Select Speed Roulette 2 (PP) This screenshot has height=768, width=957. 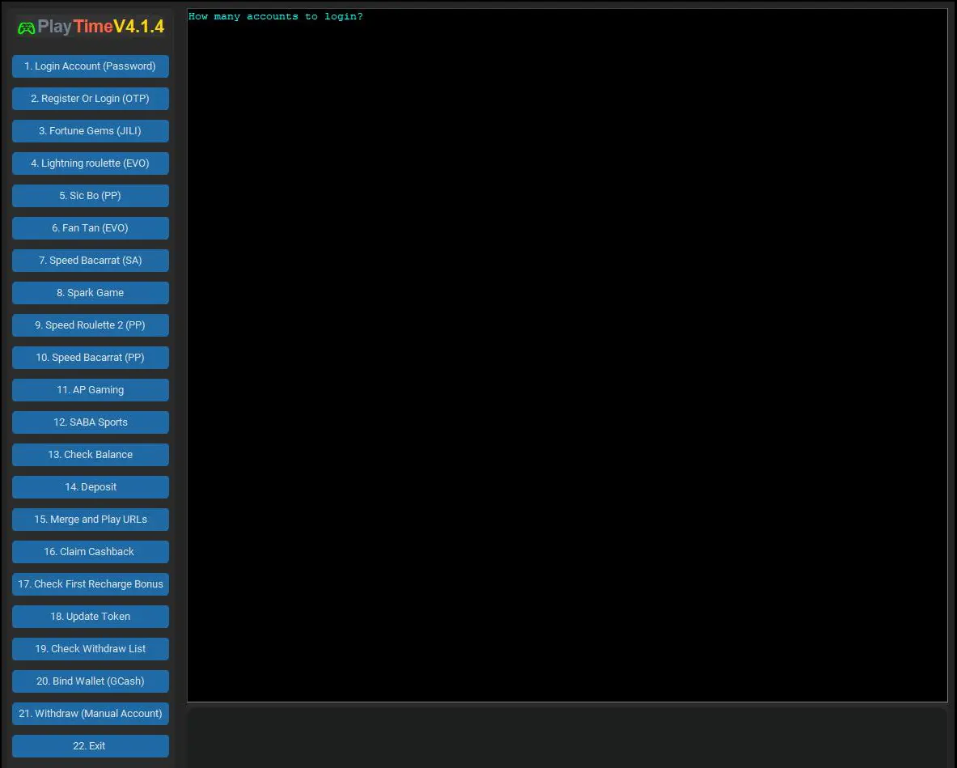pos(91,325)
